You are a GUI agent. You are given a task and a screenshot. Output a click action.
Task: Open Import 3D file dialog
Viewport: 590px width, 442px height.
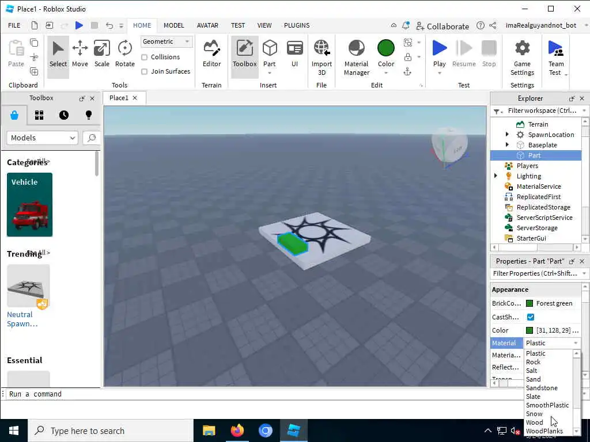click(x=322, y=58)
